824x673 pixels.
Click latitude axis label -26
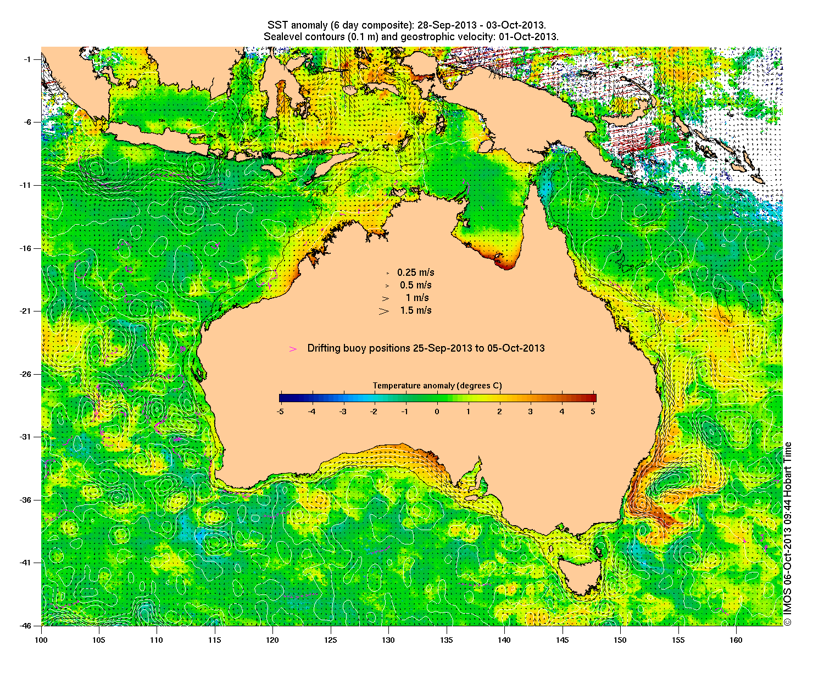coord(26,374)
